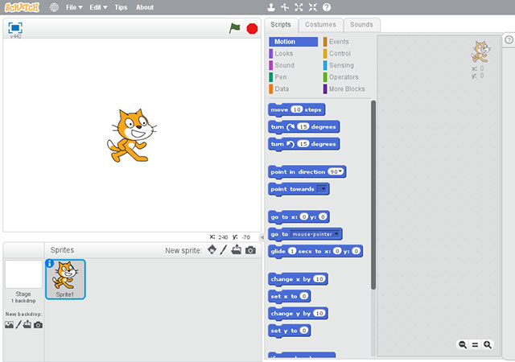
Task: Select the Sprite1 thumbnail
Action: pos(64,279)
